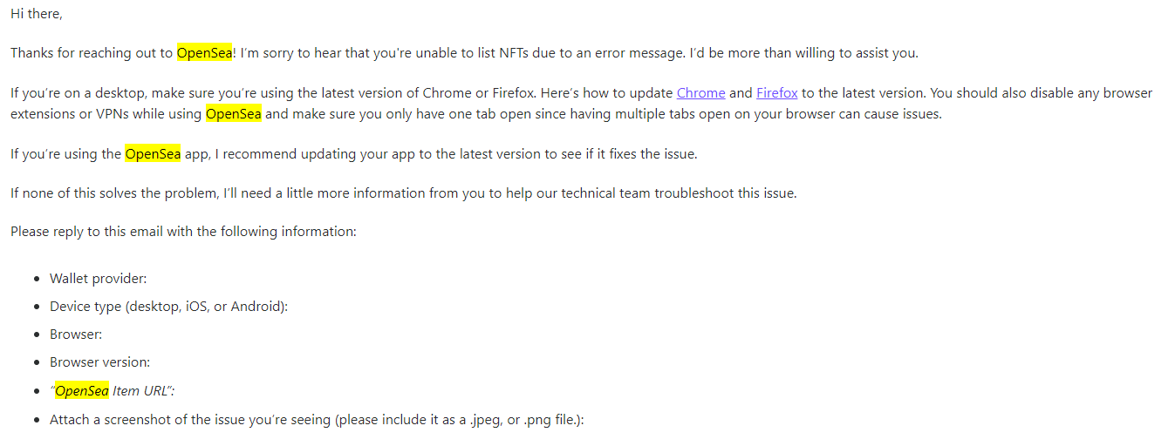Open the Chrome update link

(x=700, y=92)
